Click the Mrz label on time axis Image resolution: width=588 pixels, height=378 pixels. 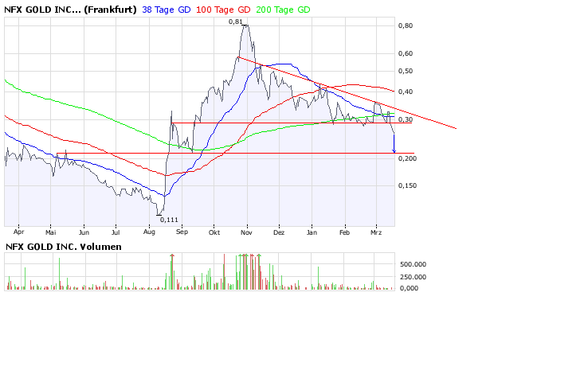click(376, 234)
